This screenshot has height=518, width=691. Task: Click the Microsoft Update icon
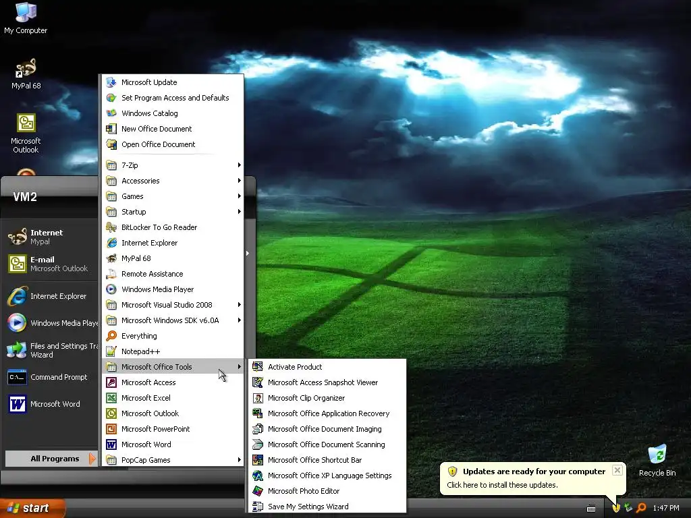[x=111, y=82]
